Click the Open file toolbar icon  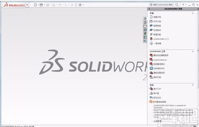[41, 5]
